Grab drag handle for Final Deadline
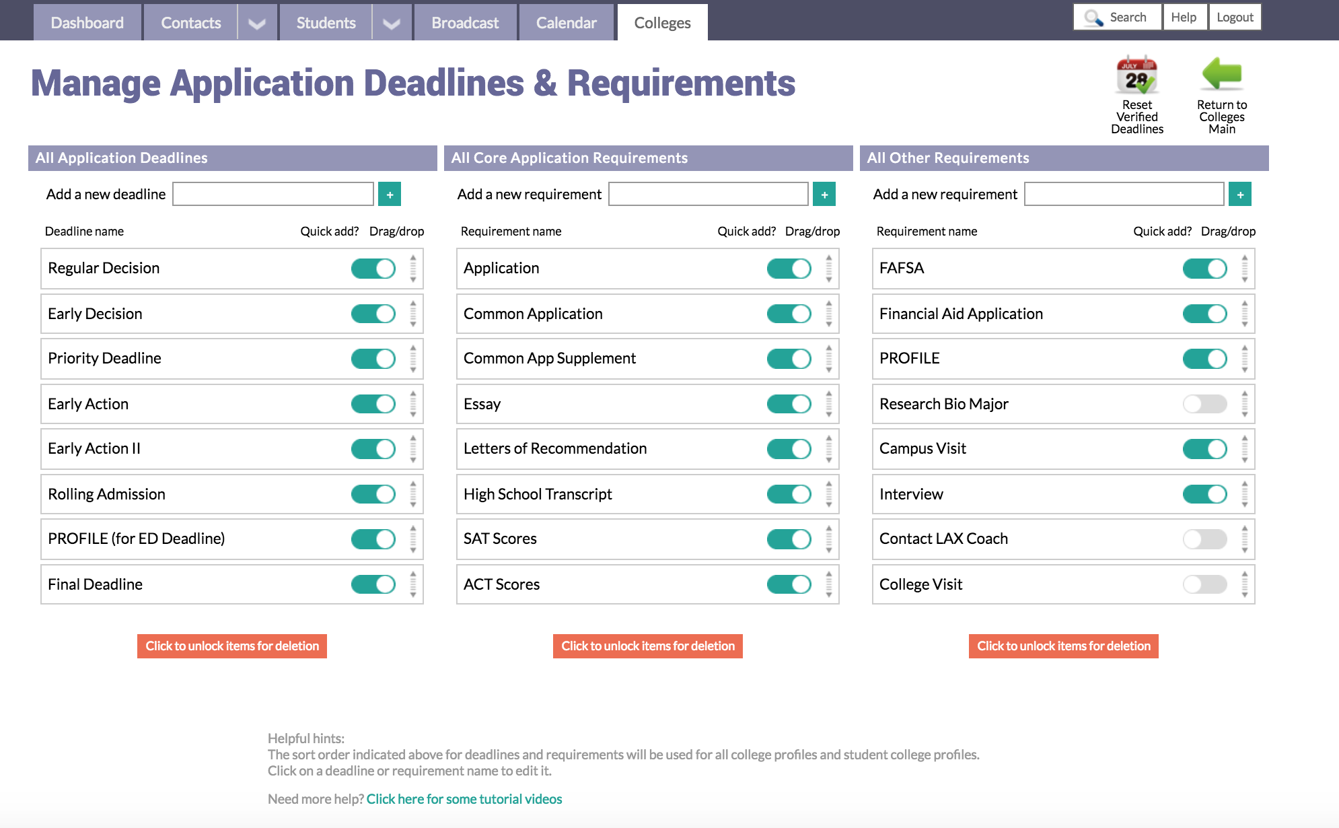 click(x=413, y=584)
